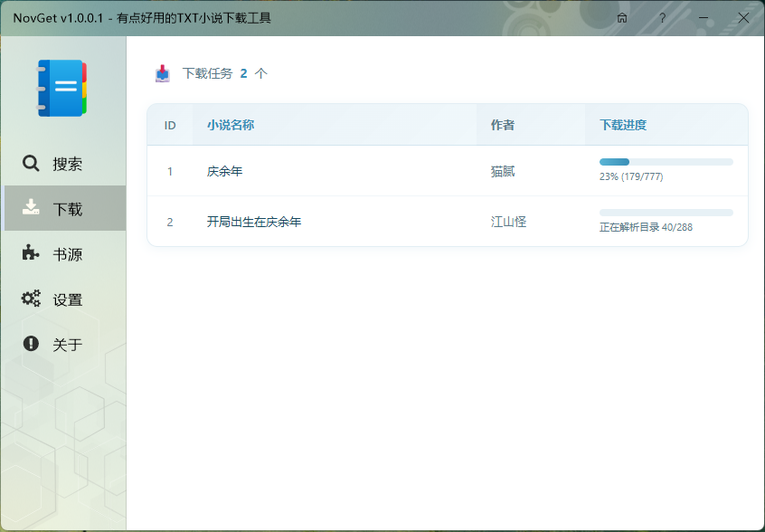Click the 庆余年 download progress bar
This screenshot has width=765, height=532.
[x=665, y=162]
